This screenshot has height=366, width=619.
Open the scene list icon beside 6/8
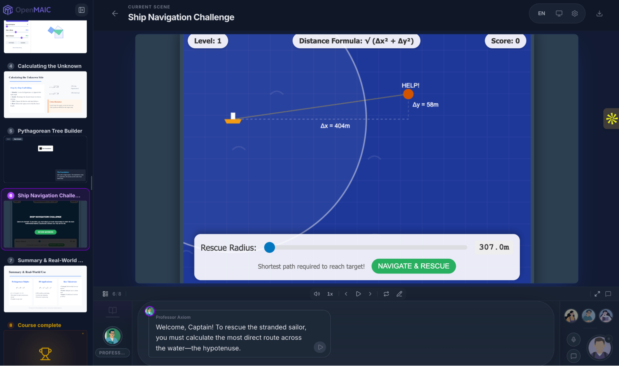coord(105,294)
